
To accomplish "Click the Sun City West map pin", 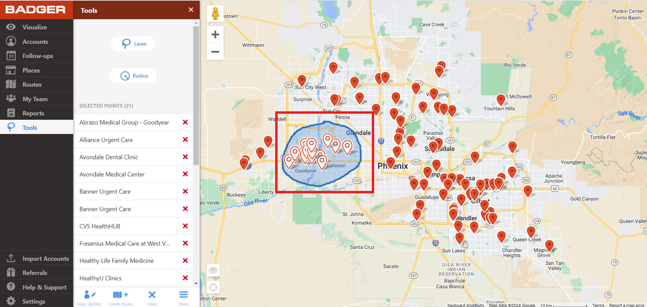I will (302, 80).
